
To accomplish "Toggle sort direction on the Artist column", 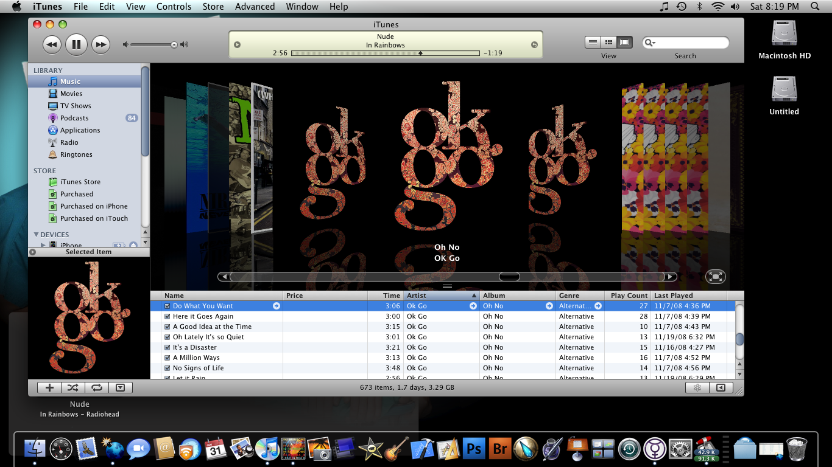I will pyautogui.click(x=442, y=296).
